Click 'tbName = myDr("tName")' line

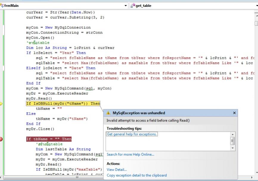pos(62,119)
